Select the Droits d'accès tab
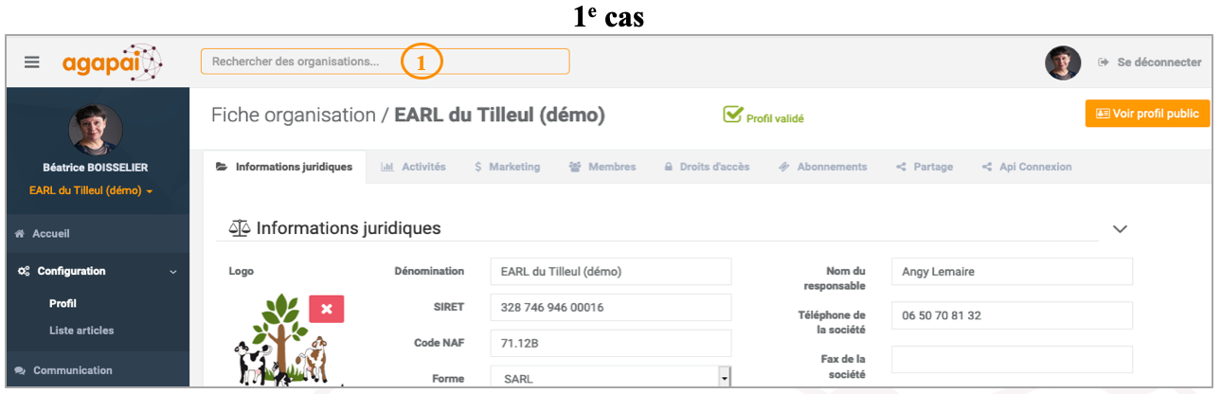This screenshot has width=1221, height=394. pyautogui.click(x=707, y=167)
